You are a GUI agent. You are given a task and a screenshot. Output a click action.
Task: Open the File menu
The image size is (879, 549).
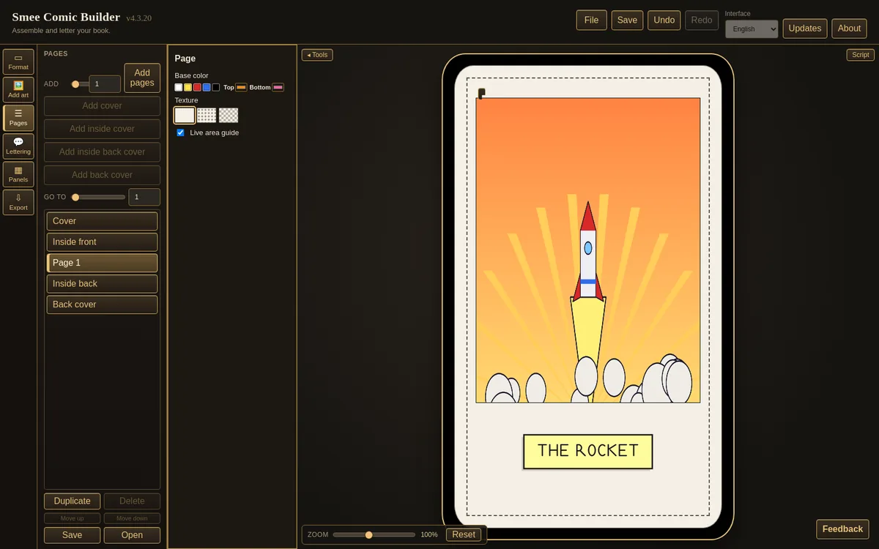tap(591, 20)
